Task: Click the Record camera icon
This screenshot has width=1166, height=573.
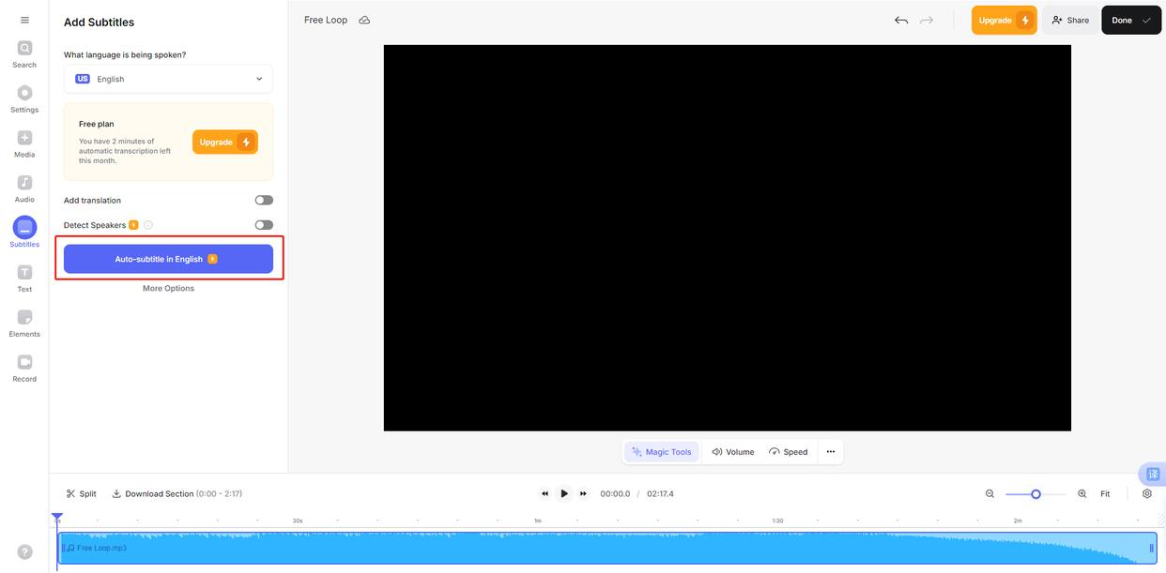Action: click(x=24, y=363)
